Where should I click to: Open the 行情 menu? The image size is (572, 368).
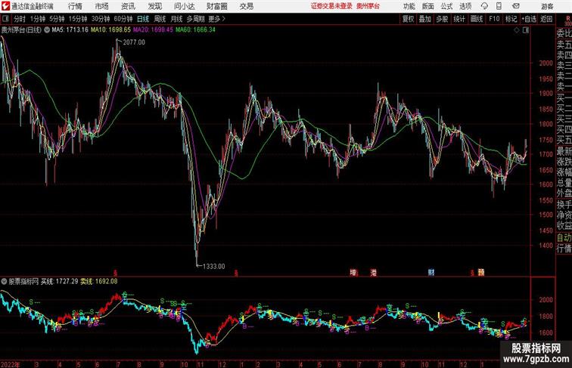75,6
